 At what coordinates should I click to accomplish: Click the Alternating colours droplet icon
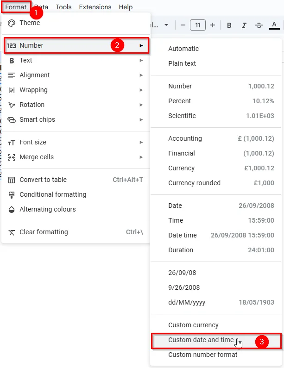coord(12,210)
